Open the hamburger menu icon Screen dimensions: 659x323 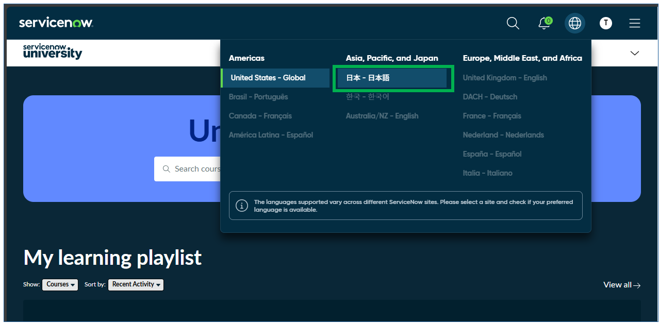(635, 23)
